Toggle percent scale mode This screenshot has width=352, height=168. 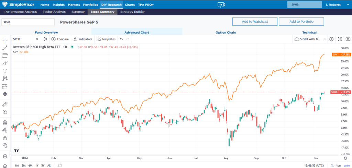click(332, 166)
